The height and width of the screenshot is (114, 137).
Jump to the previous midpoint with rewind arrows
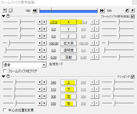click(35, 11)
